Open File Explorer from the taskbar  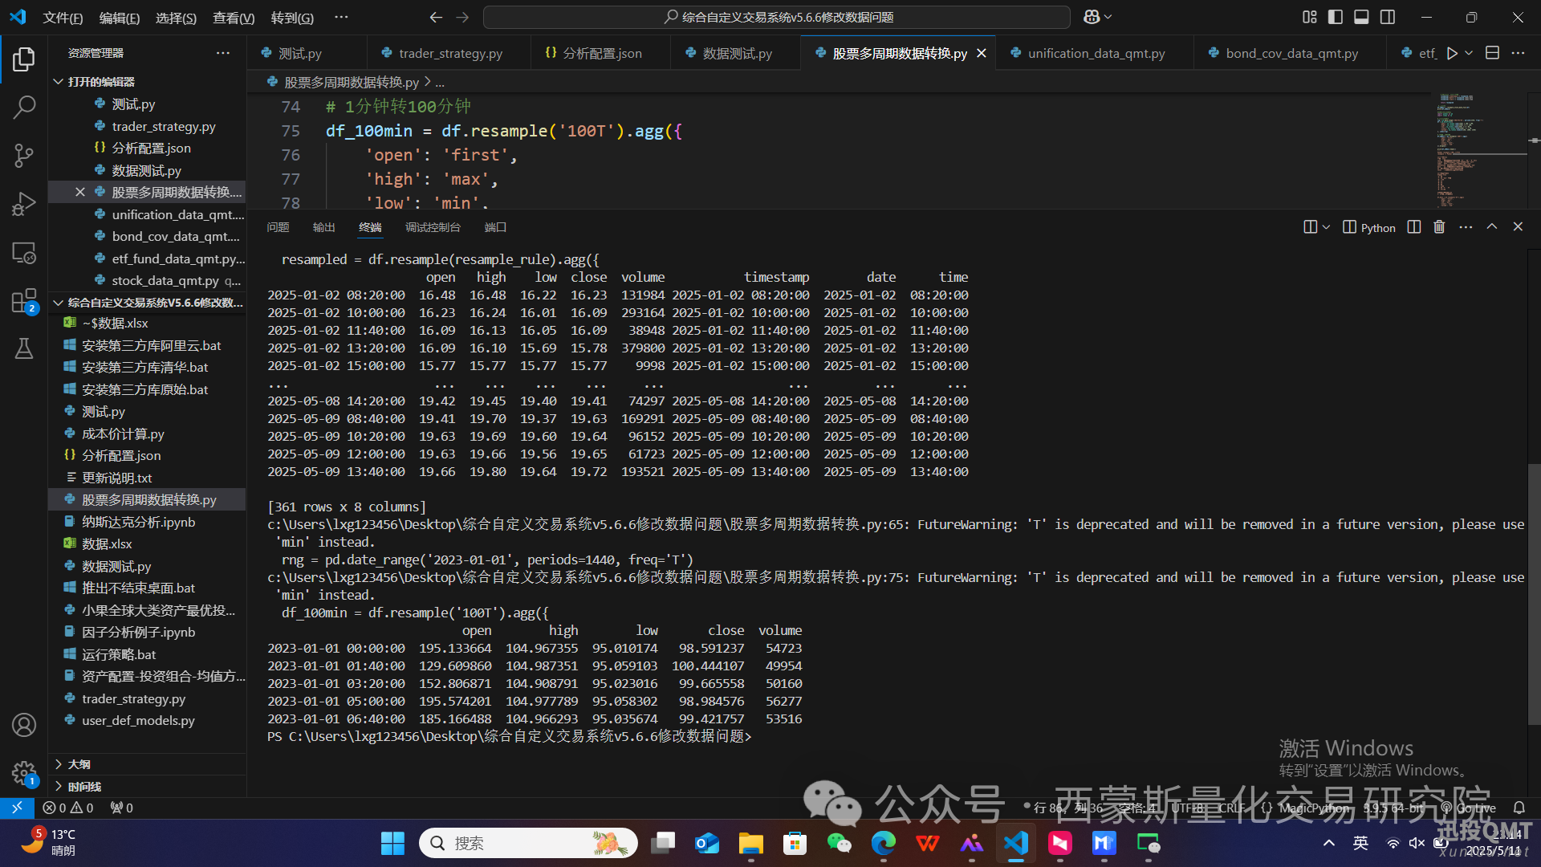coord(751,843)
